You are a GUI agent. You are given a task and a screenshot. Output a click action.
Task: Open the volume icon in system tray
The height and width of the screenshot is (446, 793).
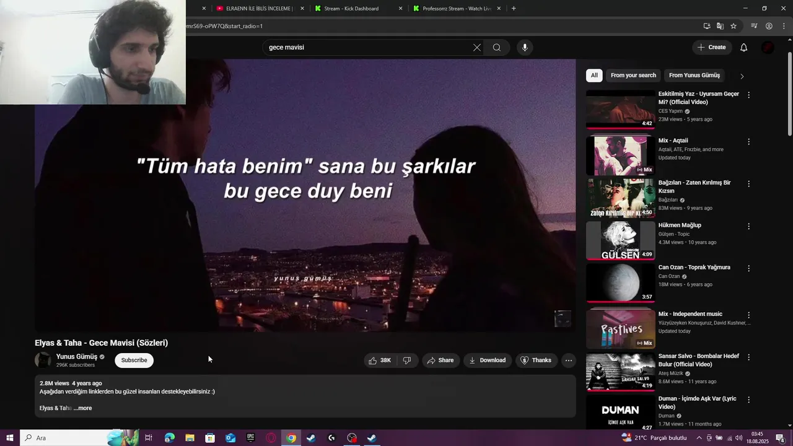[x=739, y=438]
